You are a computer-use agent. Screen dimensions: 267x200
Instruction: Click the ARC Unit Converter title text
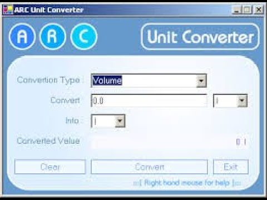(49, 10)
